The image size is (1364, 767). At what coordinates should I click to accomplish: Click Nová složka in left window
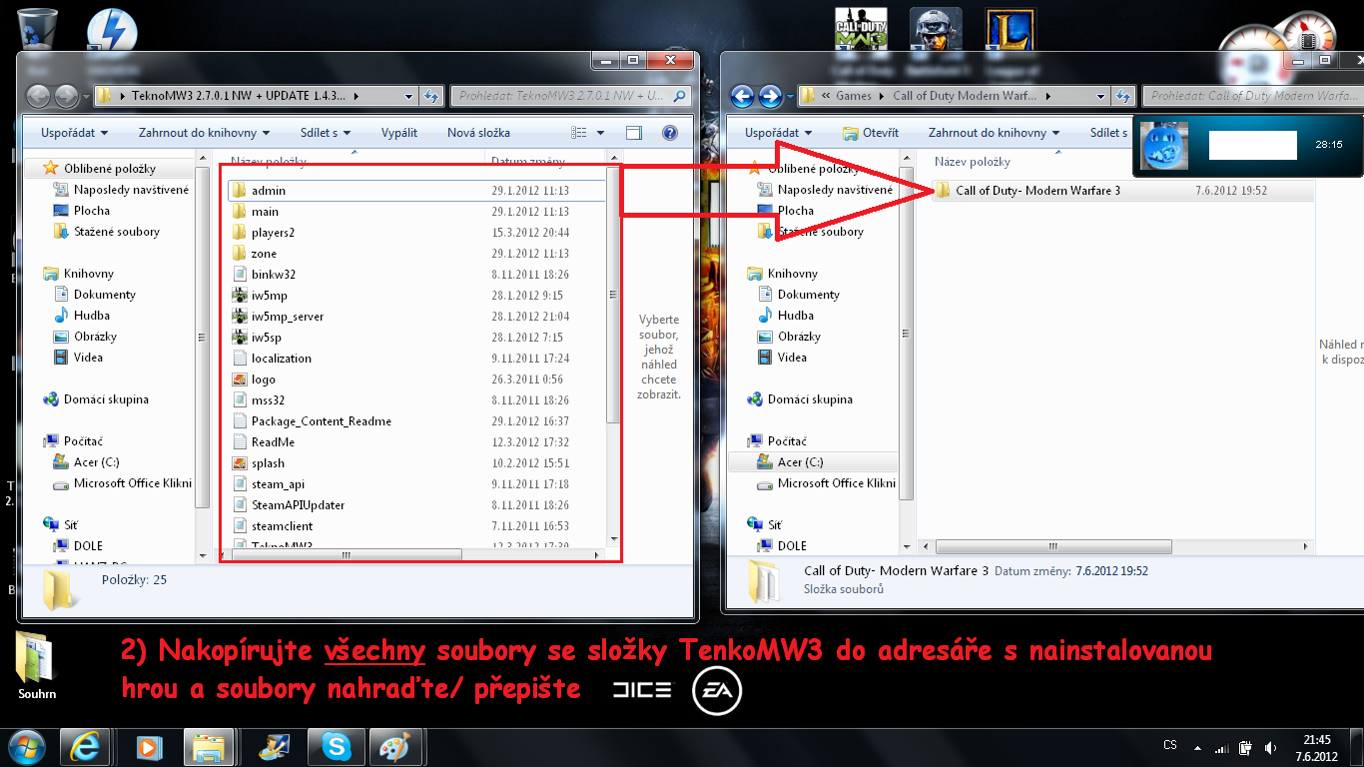pos(478,132)
